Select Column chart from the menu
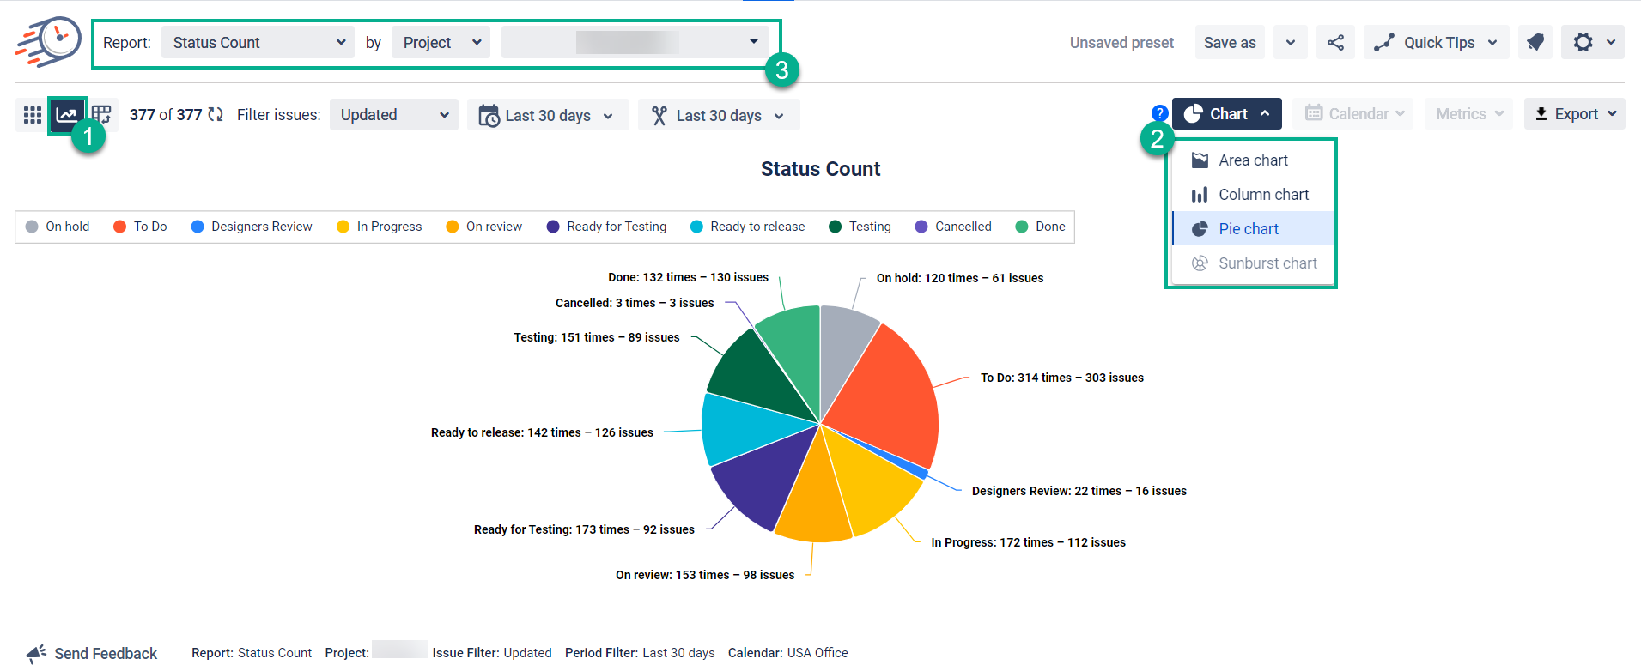The width and height of the screenshot is (1641, 665). (x=1262, y=195)
